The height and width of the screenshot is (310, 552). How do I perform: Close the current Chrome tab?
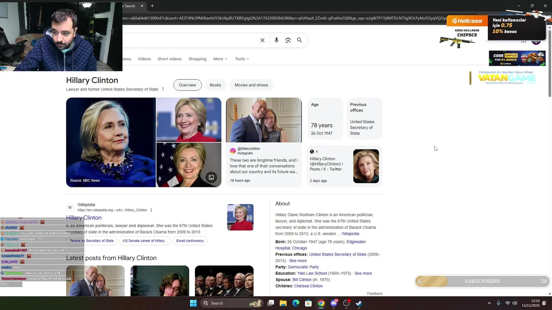142,6
